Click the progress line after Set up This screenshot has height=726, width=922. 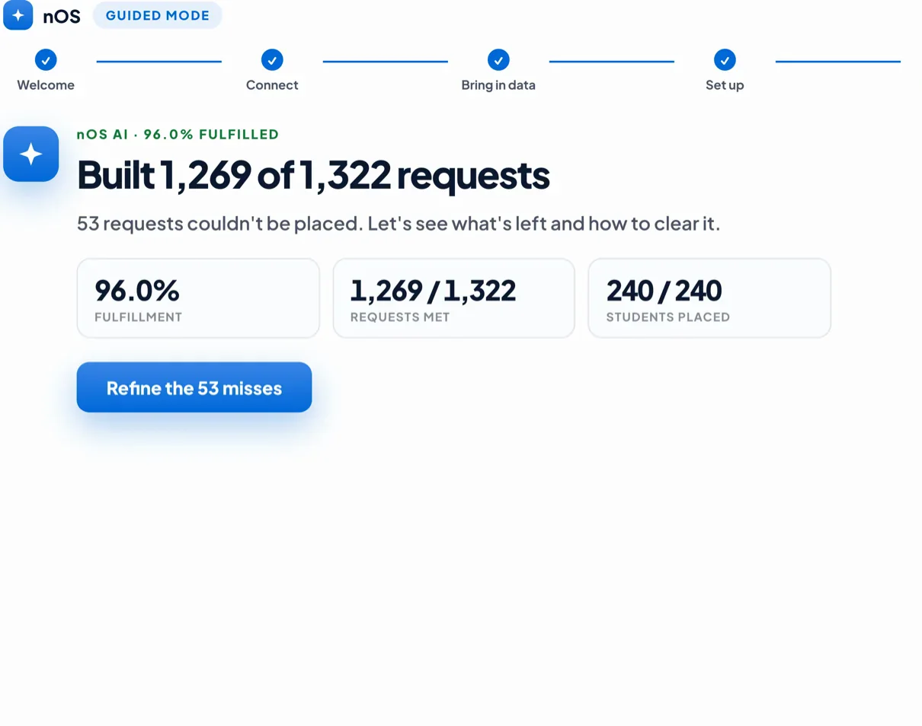838,62
